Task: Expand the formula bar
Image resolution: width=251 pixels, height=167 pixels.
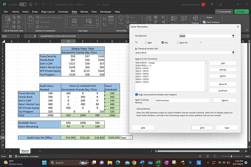Action: [x=248, y=36]
